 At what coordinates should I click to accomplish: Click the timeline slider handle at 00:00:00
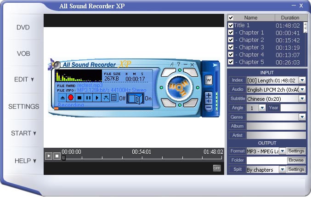(64, 157)
